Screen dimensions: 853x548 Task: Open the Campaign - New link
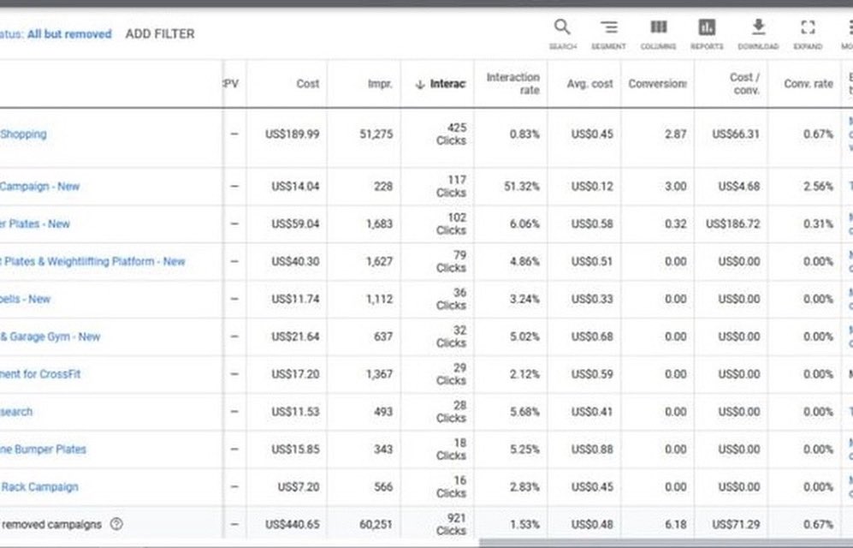39,186
